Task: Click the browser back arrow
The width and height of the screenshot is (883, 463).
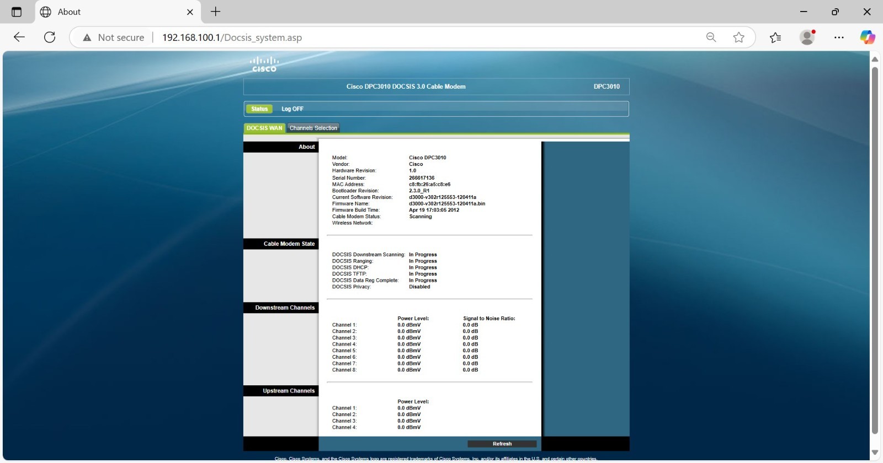Action: click(x=19, y=37)
